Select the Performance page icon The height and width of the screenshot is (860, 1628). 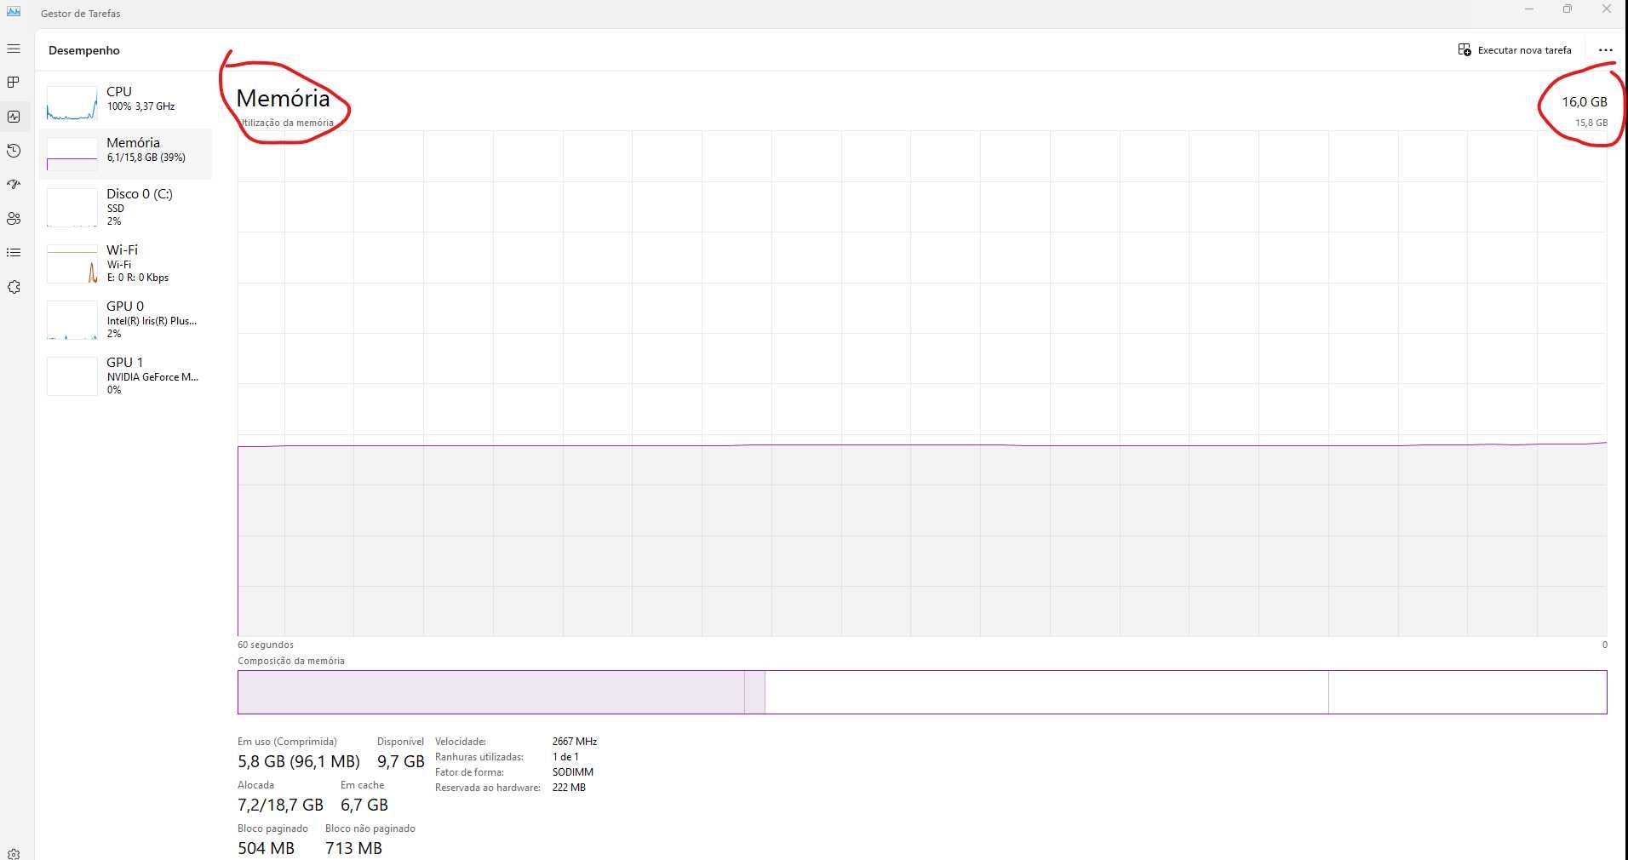coord(14,116)
